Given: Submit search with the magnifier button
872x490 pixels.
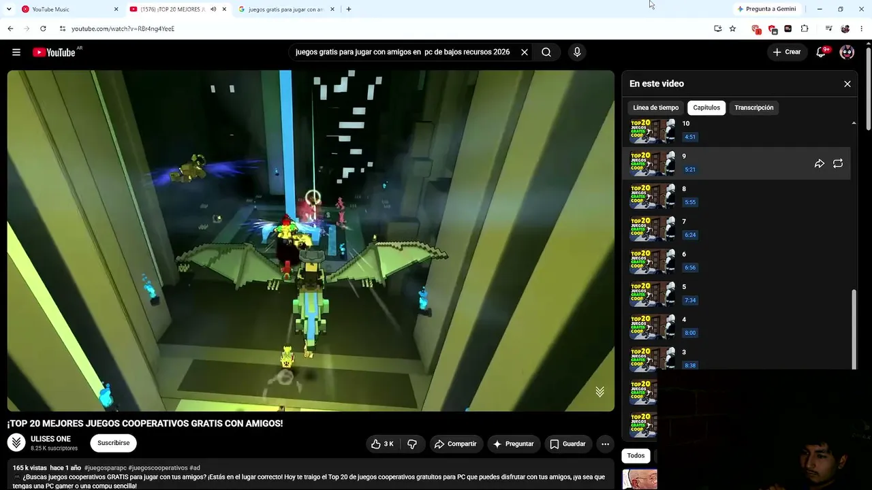Looking at the screenshot, I should (546, 52).
